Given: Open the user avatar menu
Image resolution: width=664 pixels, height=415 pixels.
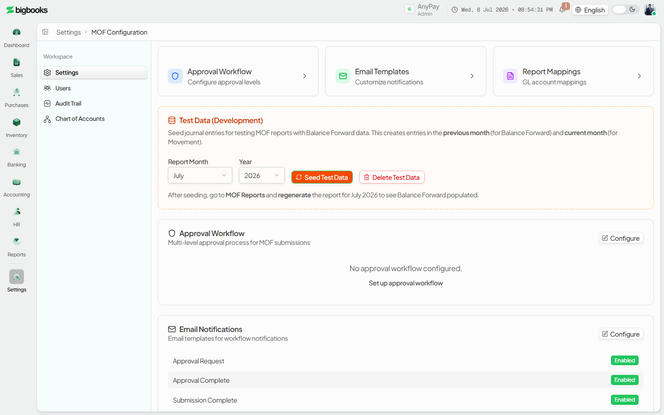Looking at the screenshot, I should tap(650, 10).
